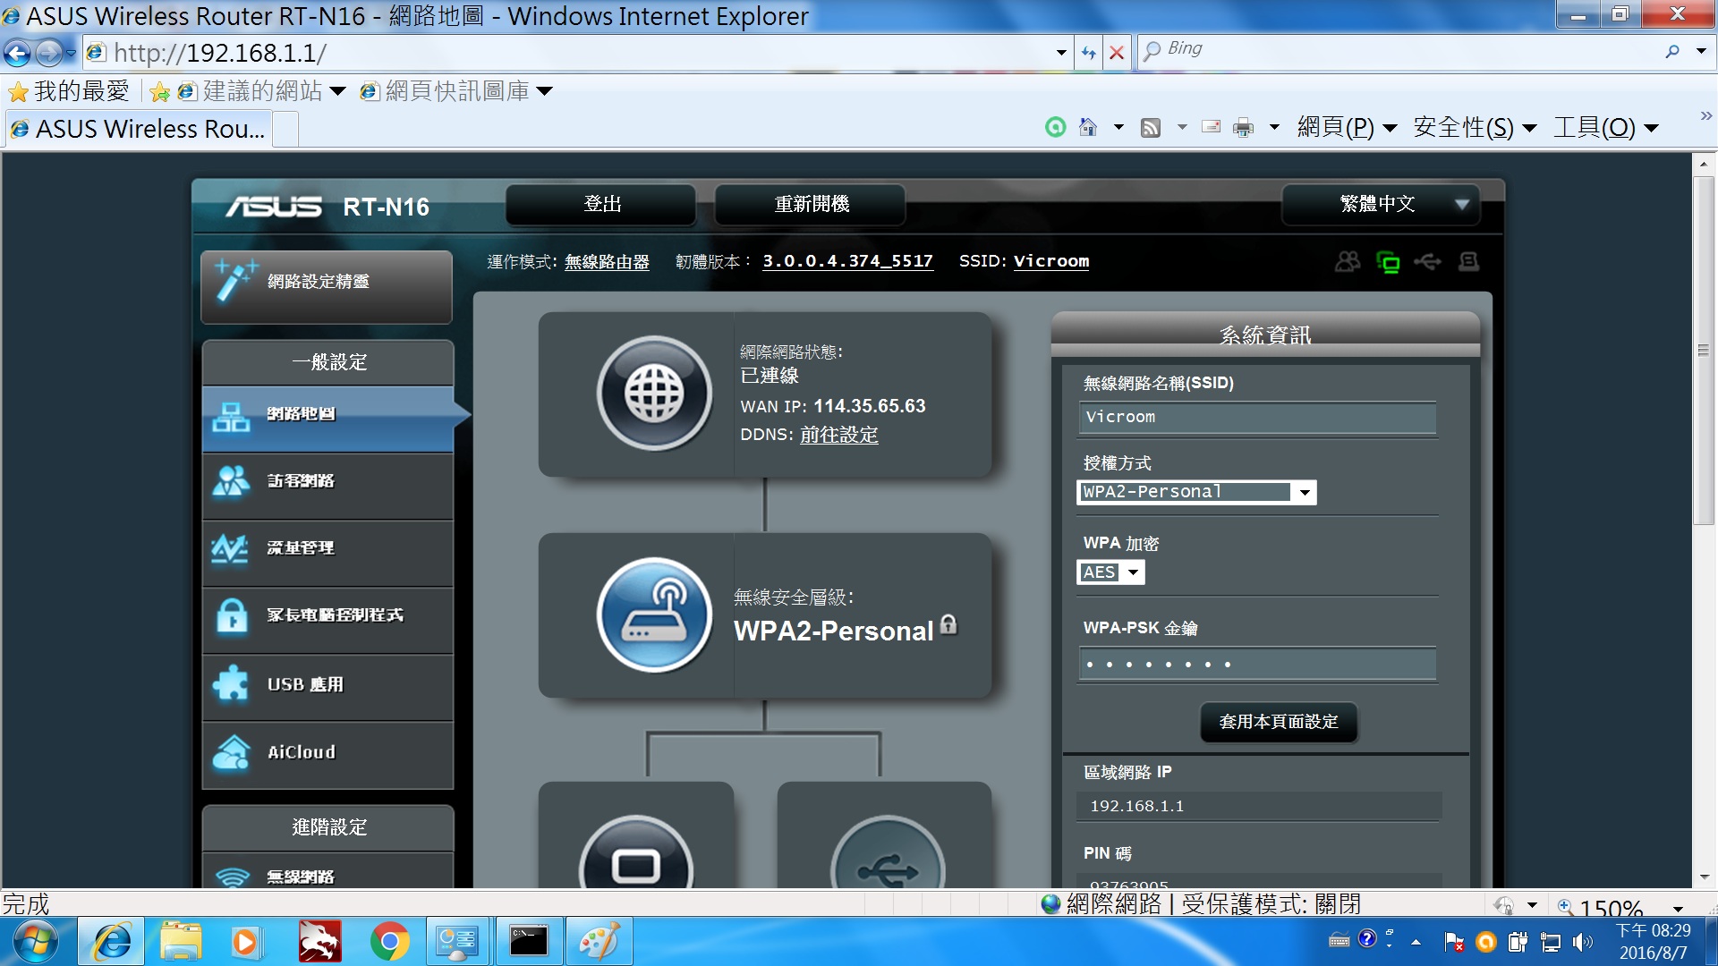Click the IE Forward navigation button

[48, 54]
